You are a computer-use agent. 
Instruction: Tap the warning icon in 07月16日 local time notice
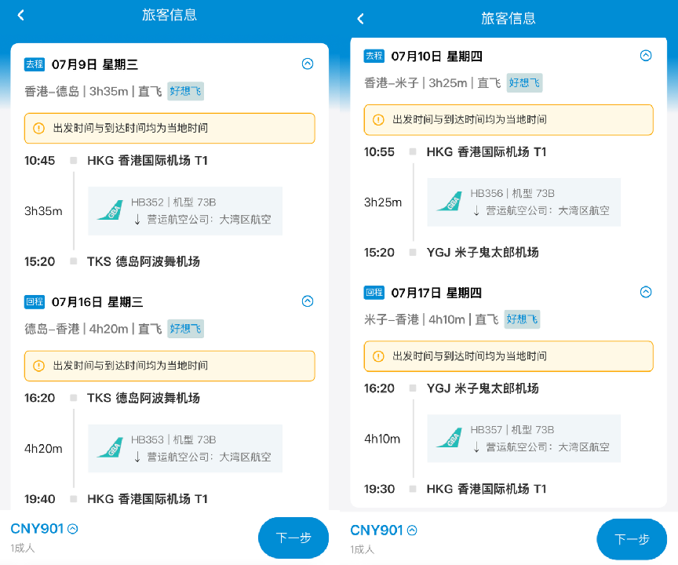[39, 366]
